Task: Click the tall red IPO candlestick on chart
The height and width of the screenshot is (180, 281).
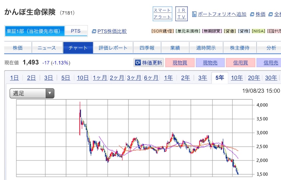Action: [x=80, y=118]
